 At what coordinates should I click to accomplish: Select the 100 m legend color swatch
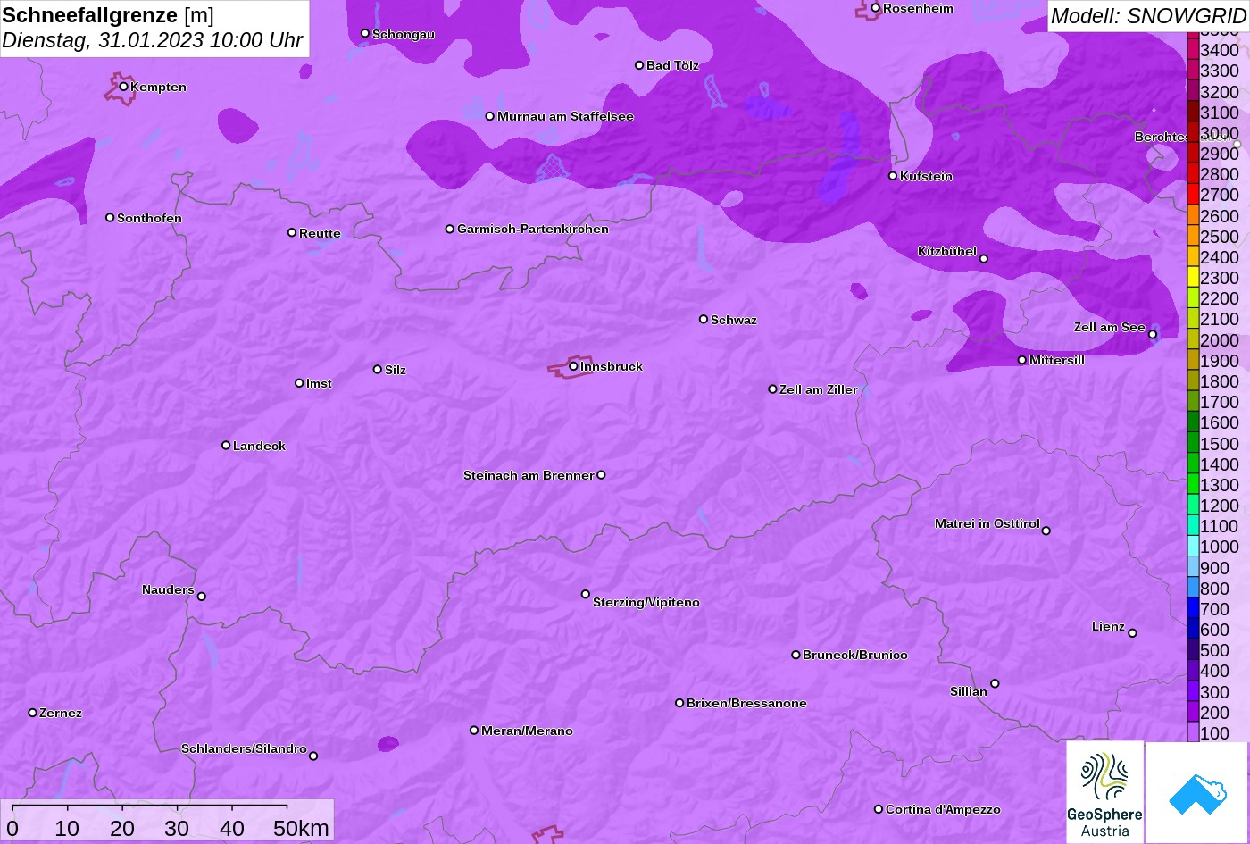click(1193, 733)
